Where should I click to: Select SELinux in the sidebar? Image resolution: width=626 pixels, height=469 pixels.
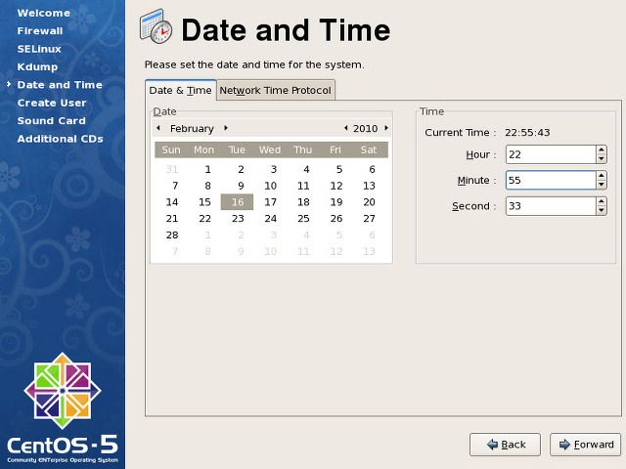pyautogui.click(x=39, y=49)
